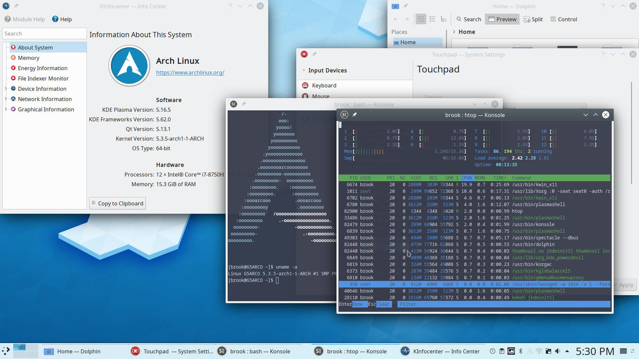This screenshot has height=359, width=639.
Task: Open the Bluetooth tray icon
Action: pos(521,351)
